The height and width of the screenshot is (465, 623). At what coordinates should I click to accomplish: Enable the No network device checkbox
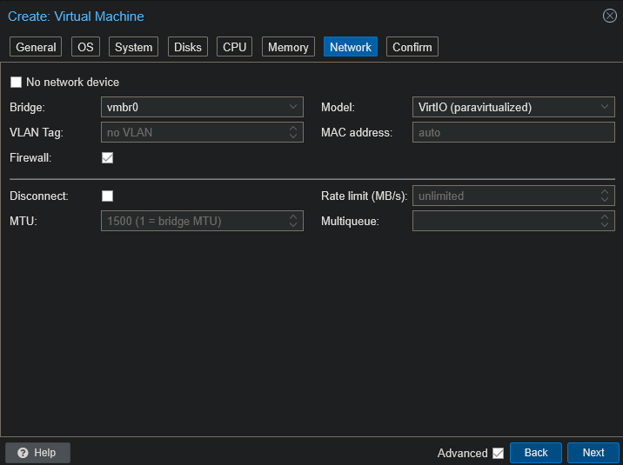click(x=16, y=83)
